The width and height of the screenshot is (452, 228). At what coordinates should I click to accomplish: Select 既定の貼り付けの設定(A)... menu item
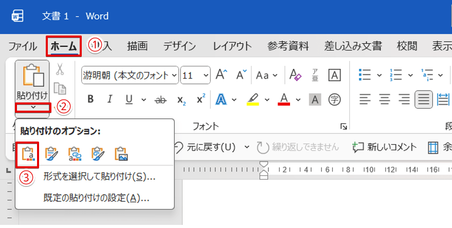click(x=96, y=198)
